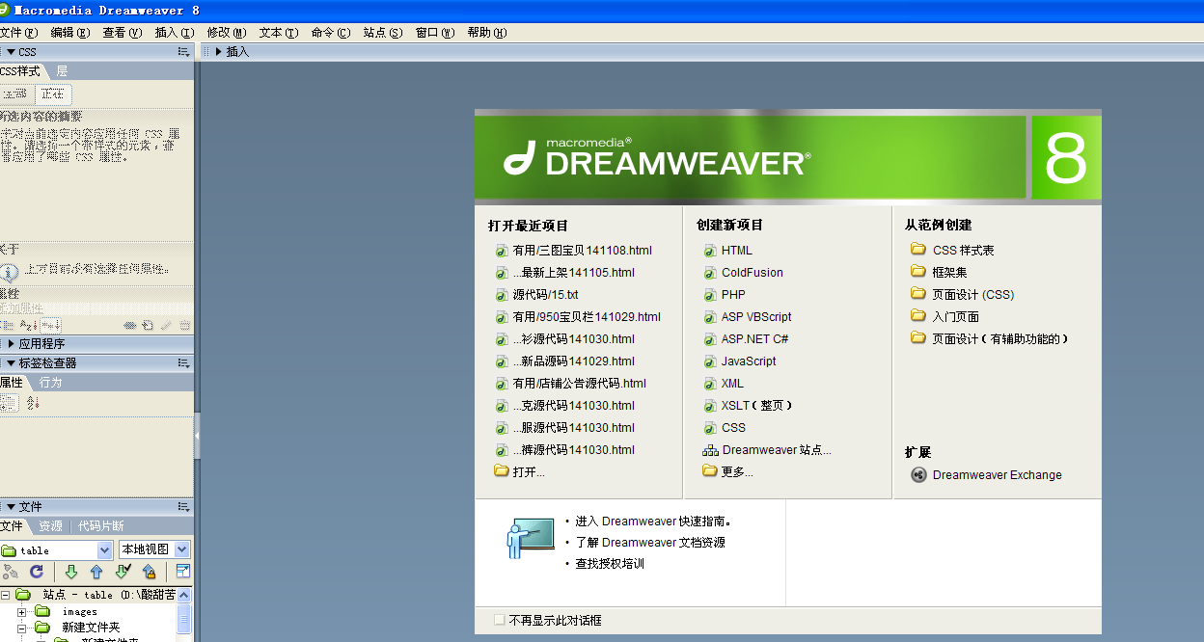The height and width of the screenshot is (642, 1204).
Task: Click the category view icon in Tag Inspector
Action: [x=10, y=402]
